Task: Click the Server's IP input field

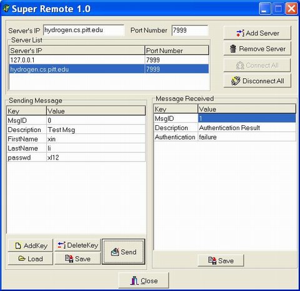Action: [84, 30]
